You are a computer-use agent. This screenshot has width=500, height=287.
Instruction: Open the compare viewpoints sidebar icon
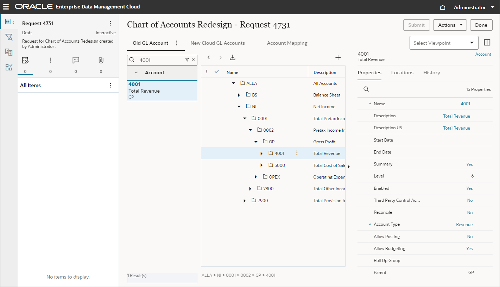[x=9, y=52]
